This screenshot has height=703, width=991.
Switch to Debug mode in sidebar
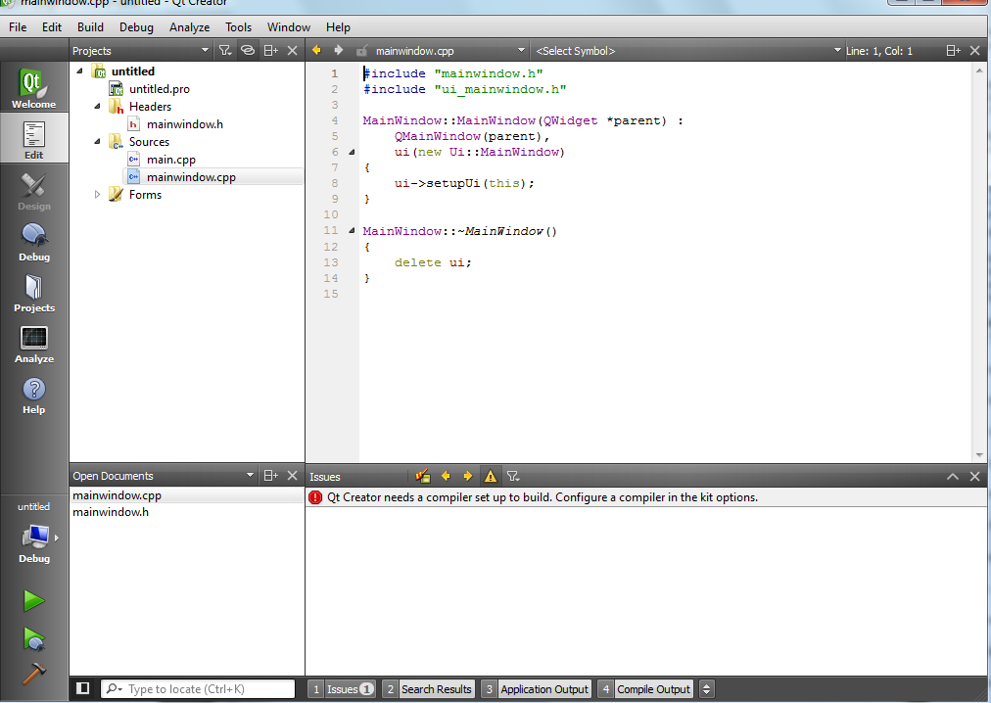point(34,242)
